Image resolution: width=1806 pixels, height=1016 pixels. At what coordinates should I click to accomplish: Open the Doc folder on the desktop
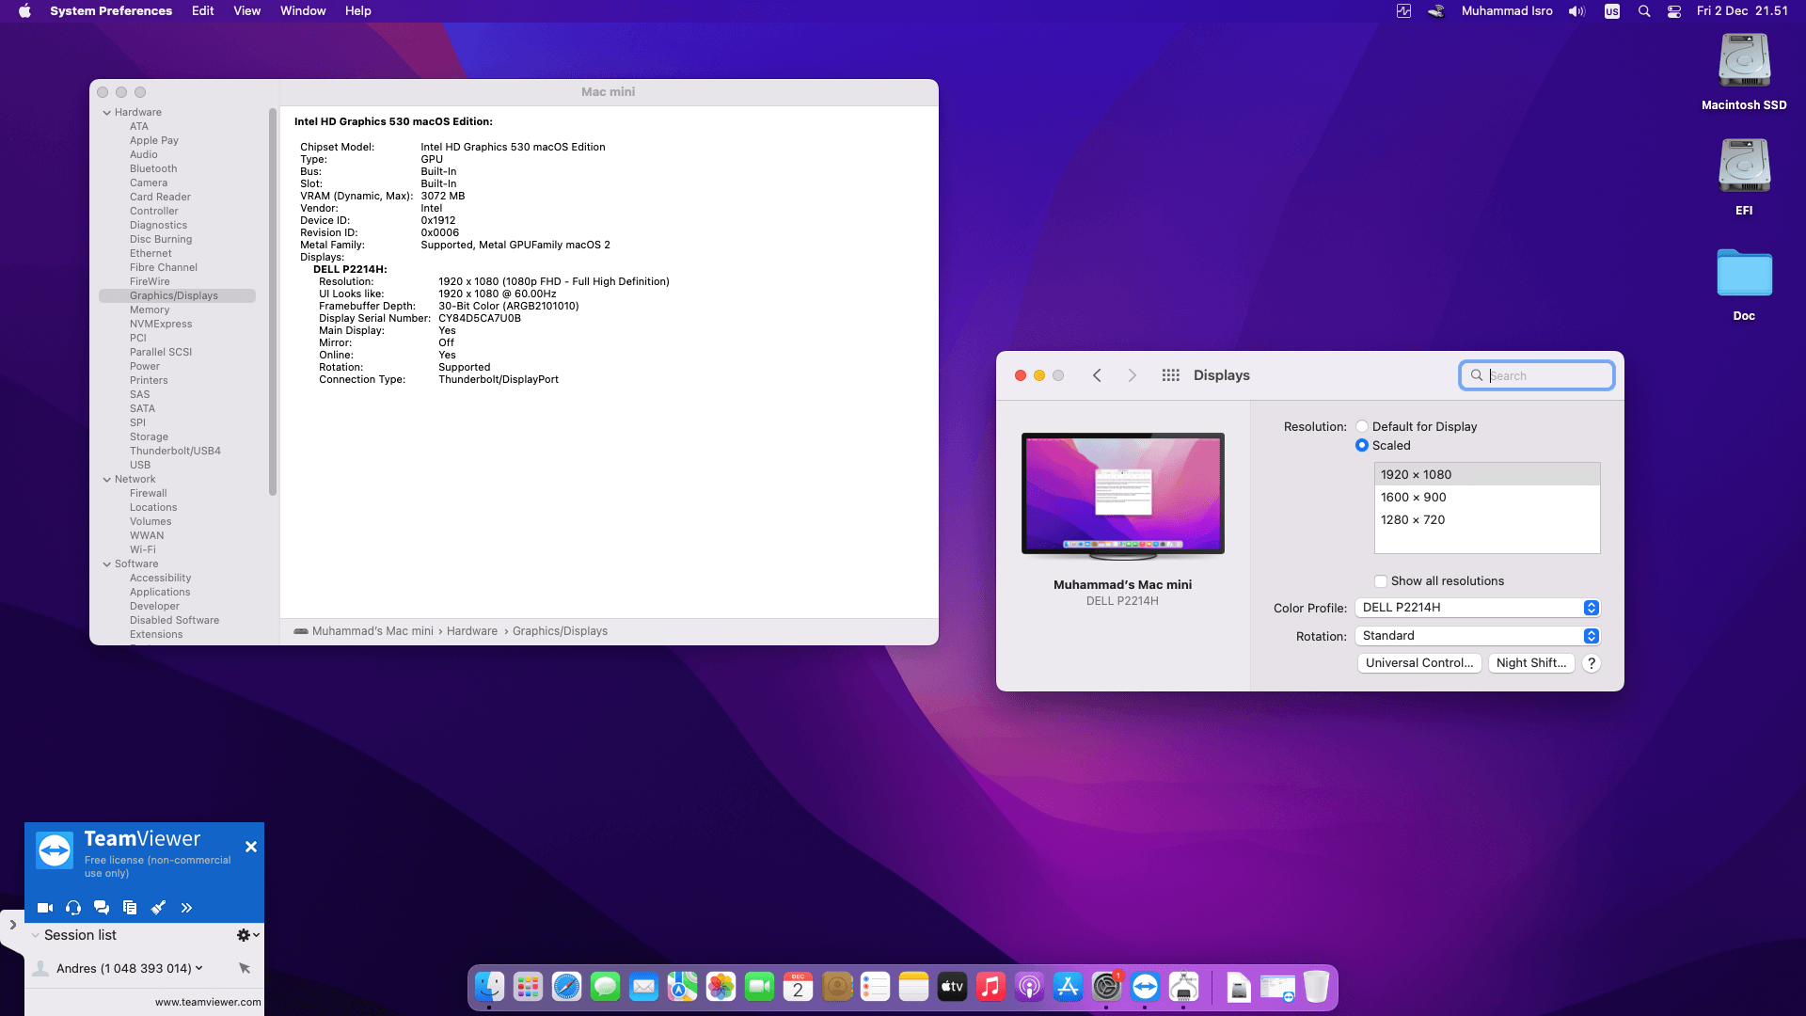point(1744,275)
